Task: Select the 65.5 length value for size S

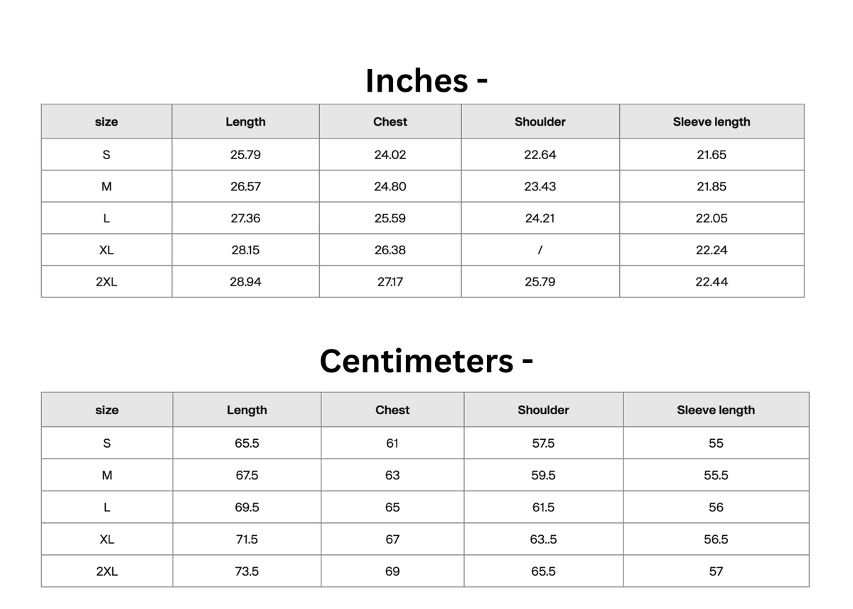Action: click(x=247, y=443)
